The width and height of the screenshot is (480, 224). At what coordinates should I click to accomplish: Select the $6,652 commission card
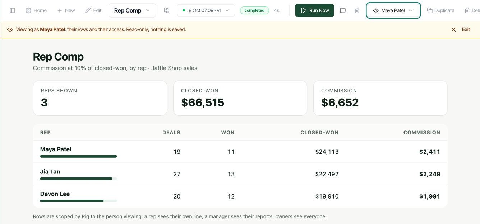click(380, 98)
